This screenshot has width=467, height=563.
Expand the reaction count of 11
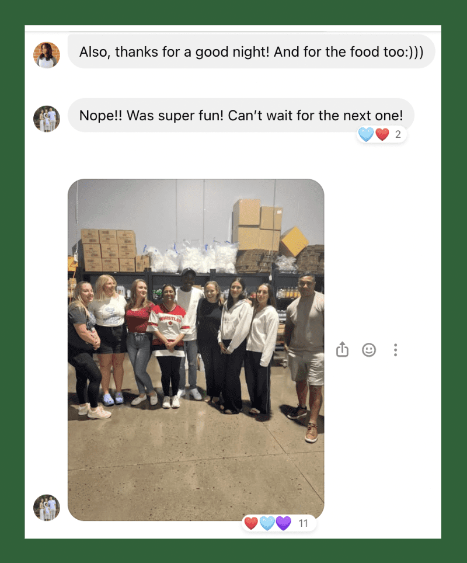[x=304, y=523]
